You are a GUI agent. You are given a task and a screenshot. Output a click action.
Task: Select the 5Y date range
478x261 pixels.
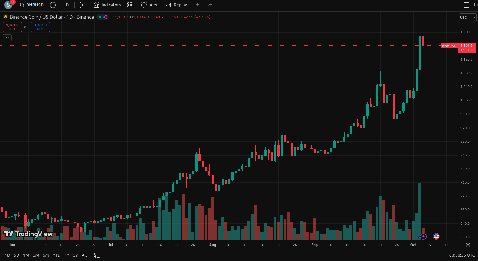[76, 255]
